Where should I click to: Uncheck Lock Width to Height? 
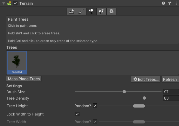pyautogui.click(x=77, y=114)
